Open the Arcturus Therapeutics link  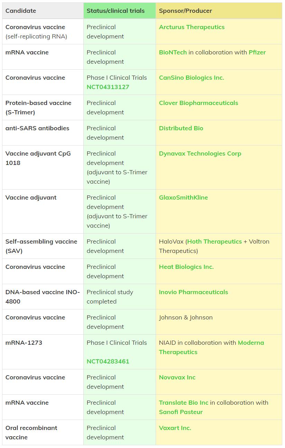(192, 27)
